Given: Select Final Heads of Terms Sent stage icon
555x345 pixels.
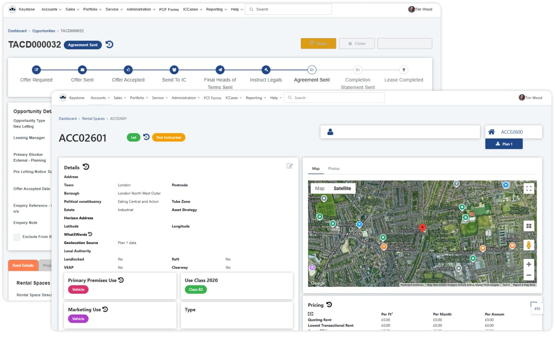Looking at the screenshot, I should coord(220,69).
